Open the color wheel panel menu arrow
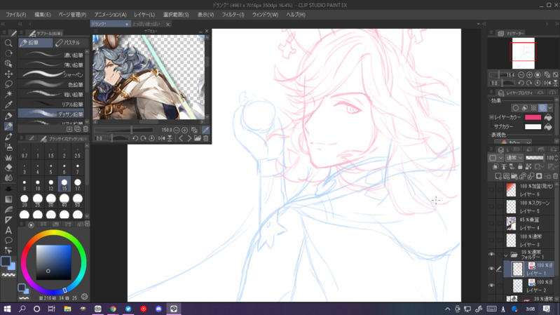Screen dimensions: 560x315 87,224
